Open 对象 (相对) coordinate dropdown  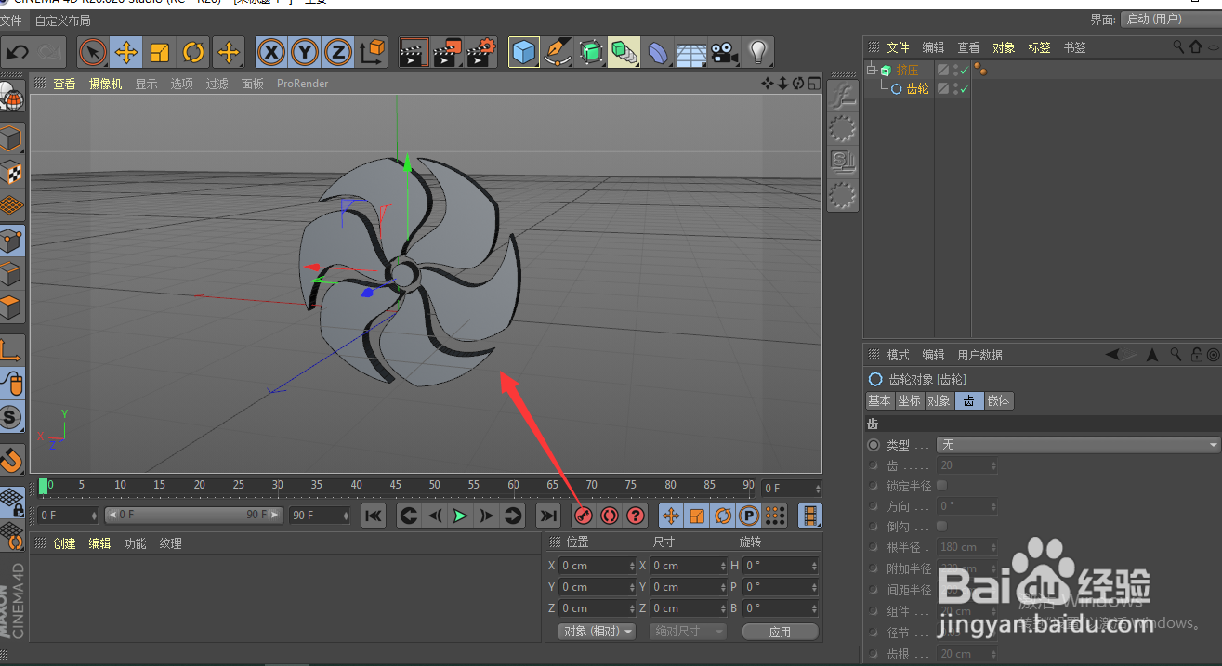(x=597, y=632)
